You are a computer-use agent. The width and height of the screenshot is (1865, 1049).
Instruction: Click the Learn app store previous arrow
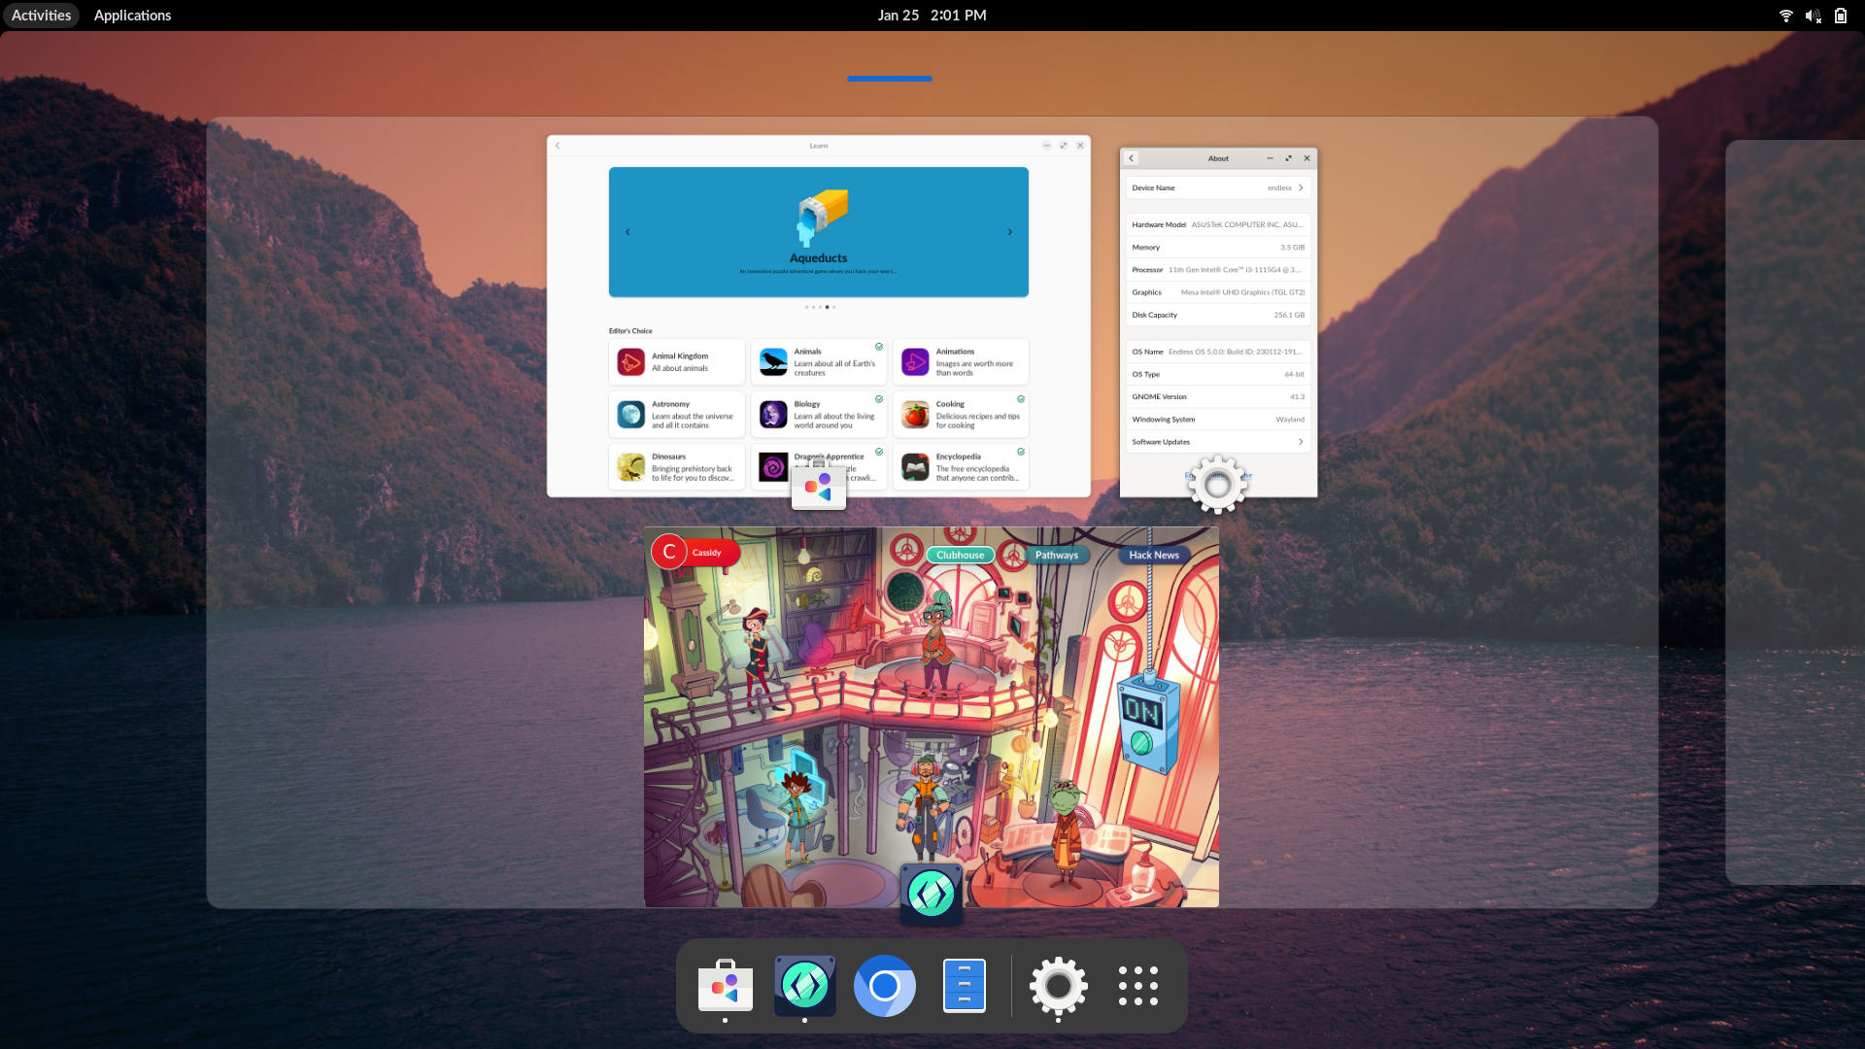tap(627, 232)
